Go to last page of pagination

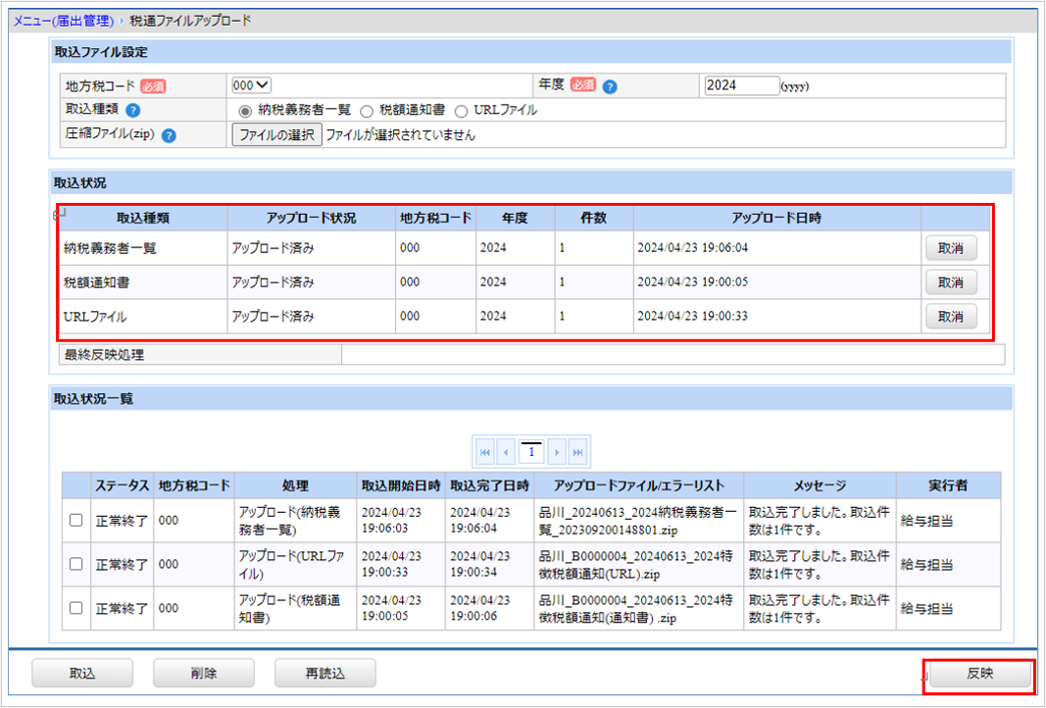tap(577, 452)
